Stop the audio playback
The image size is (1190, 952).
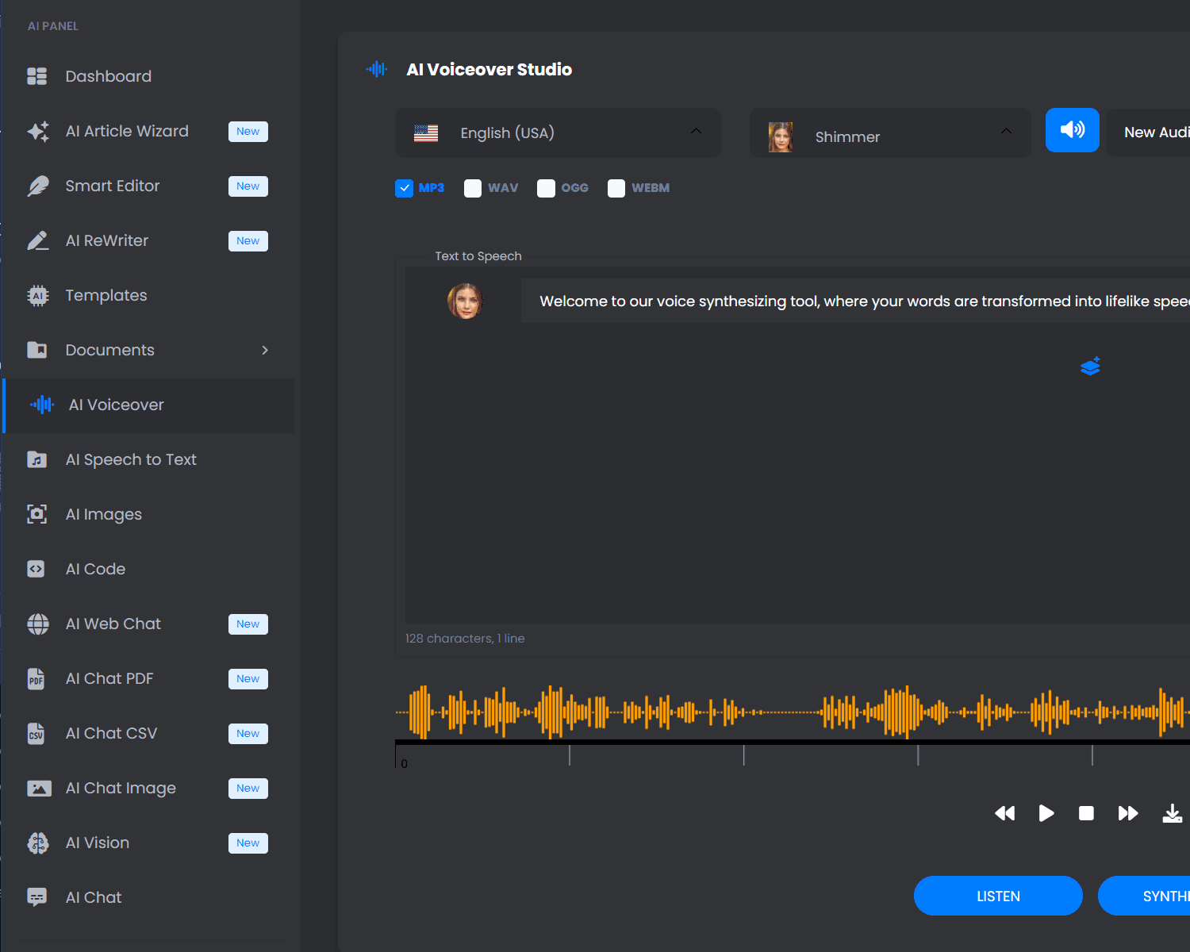coord(1086,813)
